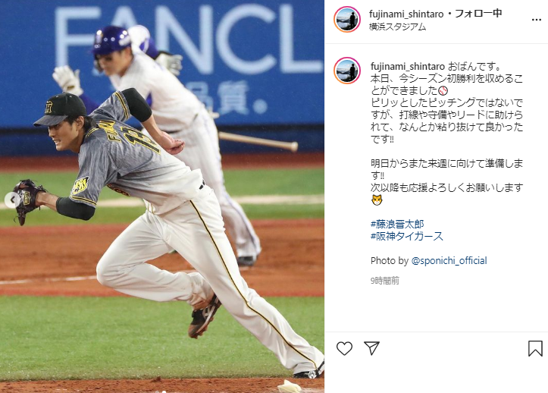The height and width of the screenshot is (393, 548).
Task: Open the username in the caption text
Action: coord(408,66)
